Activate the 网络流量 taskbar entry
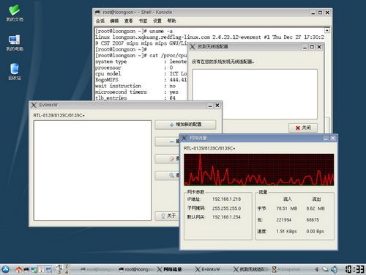 pyautogui.click(x=169, y=269)
